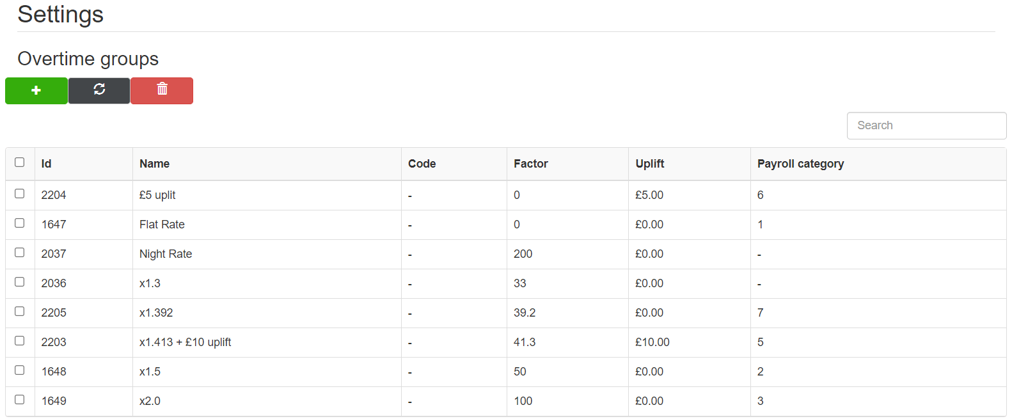
Task: Check the box for x1.3 row
Action: tap(20, 282)
